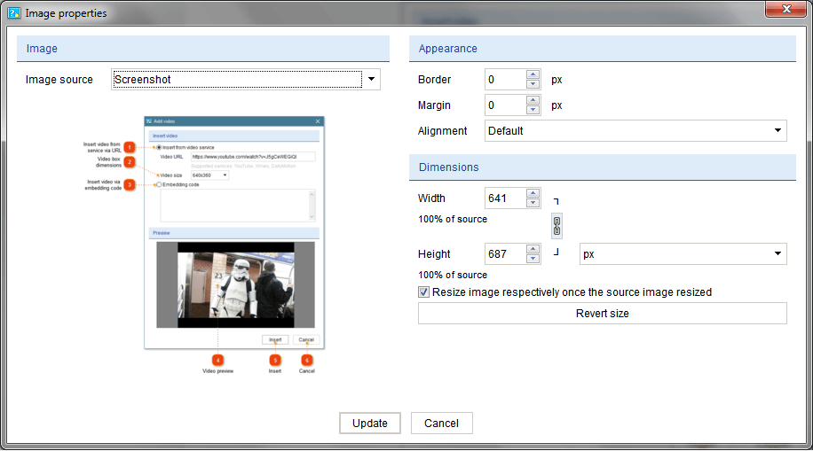This screenshot has width=813, height=451.
Task: Decrease Border value with down arrow
Action: (x=533, y=85)
